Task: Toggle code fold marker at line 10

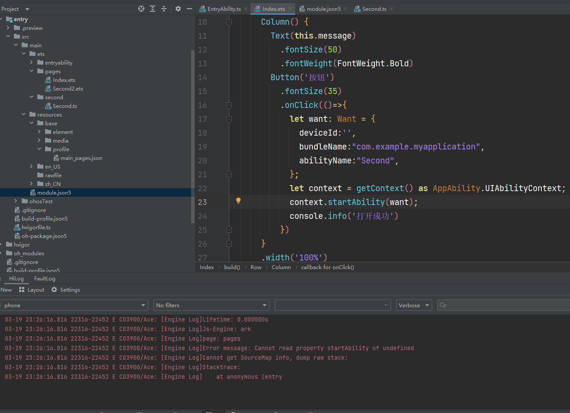Action: pyautogui.click(x=229, y=22)
